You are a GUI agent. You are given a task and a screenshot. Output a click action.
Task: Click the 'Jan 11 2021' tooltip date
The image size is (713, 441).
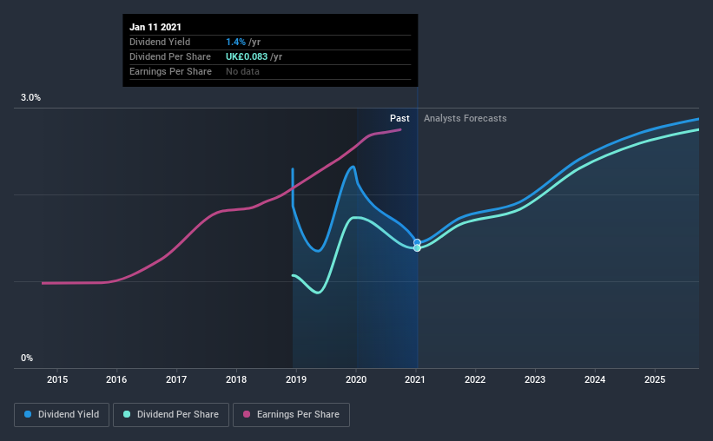point(155,27)
